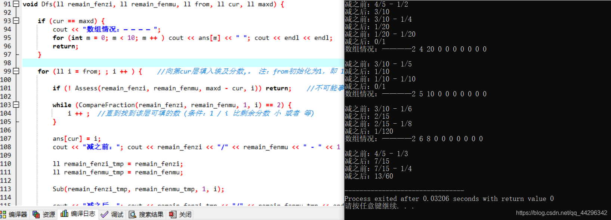
Task: Click the 'i ++ ;' statement on line 104
Action: (79, 114)
